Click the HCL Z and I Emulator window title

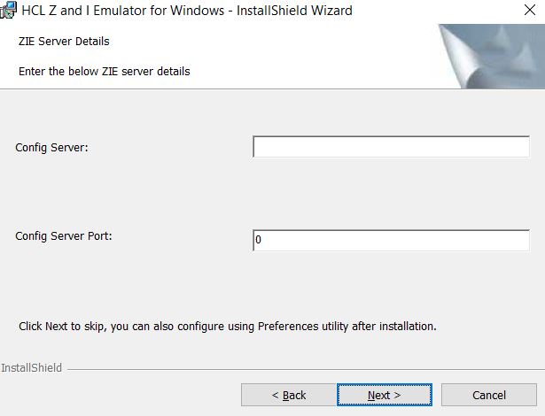pyautogui.click(x=186, y=12)
